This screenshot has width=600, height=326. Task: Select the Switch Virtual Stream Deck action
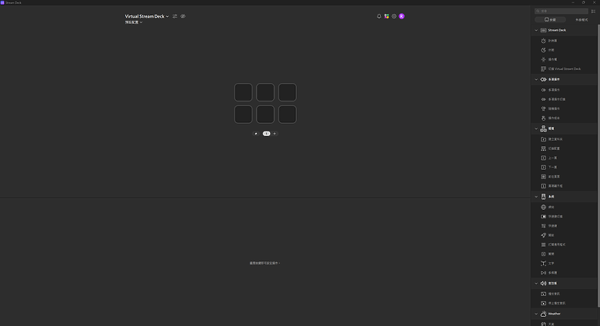pyautogui.click(x=565, y=69)
